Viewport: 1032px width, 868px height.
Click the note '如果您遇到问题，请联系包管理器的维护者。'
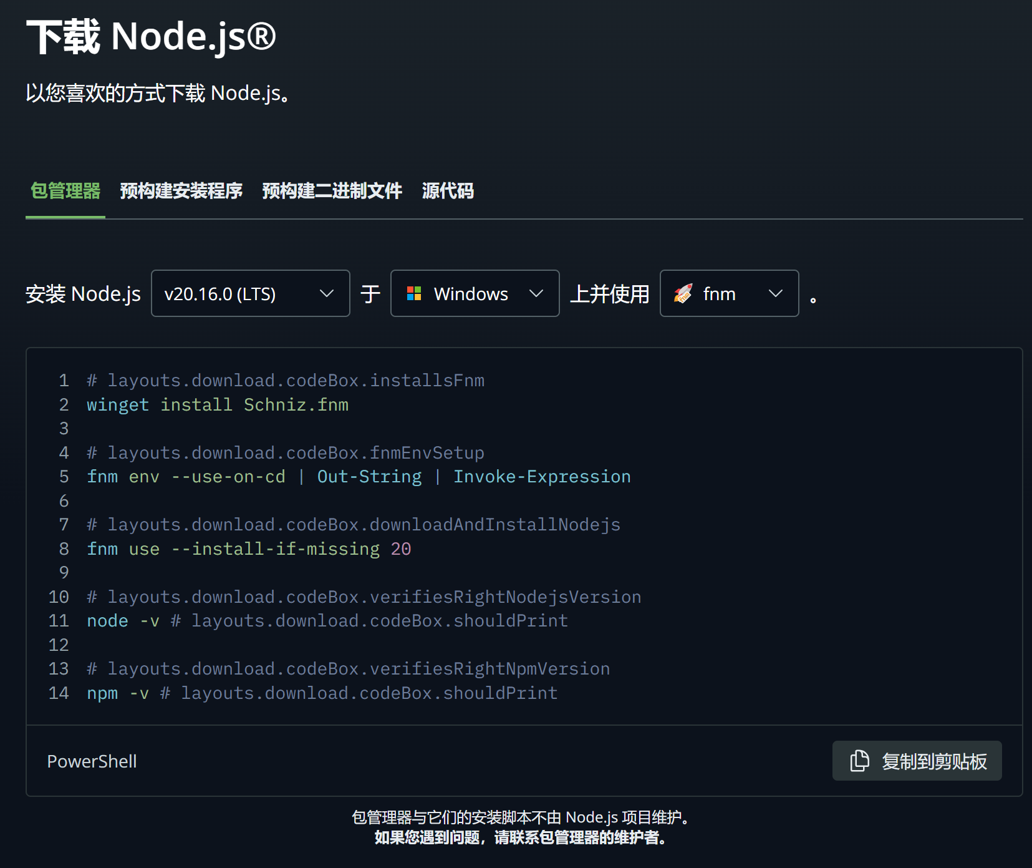(523, 837)
